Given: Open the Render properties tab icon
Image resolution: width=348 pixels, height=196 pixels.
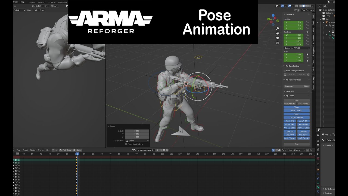Looking at the screenshot, I should coord(318,141).
